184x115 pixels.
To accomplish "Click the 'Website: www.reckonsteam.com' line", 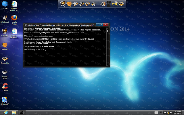I will tap(39, 36).
